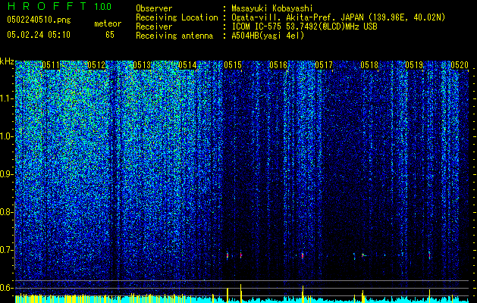
Task: Click the 0514 time marker
Action: pyautogui.click(x=187, y=65)
